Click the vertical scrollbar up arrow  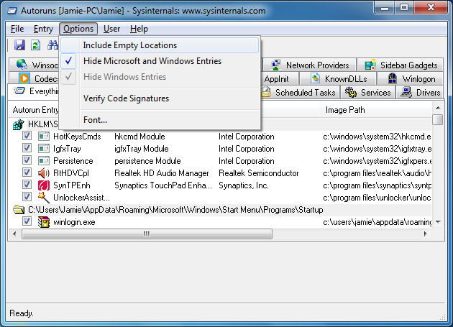point(438,108)
